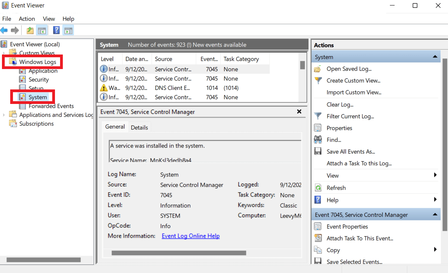Screen dimensions: 448x273
Task: Select the Security log in tree
Action: coord(38,80)
